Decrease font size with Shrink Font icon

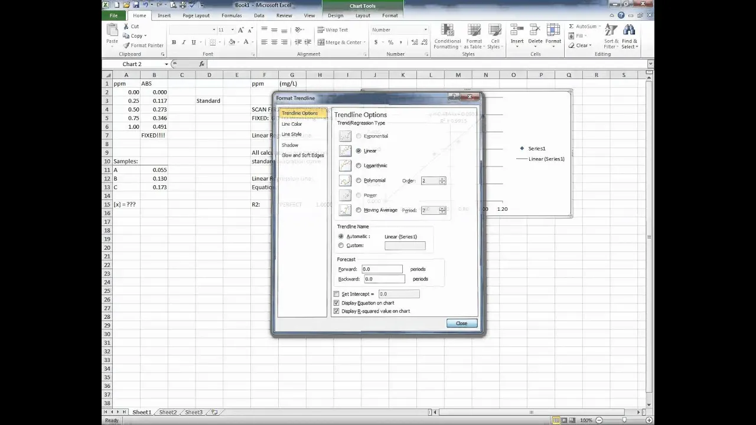pos(250,30)
